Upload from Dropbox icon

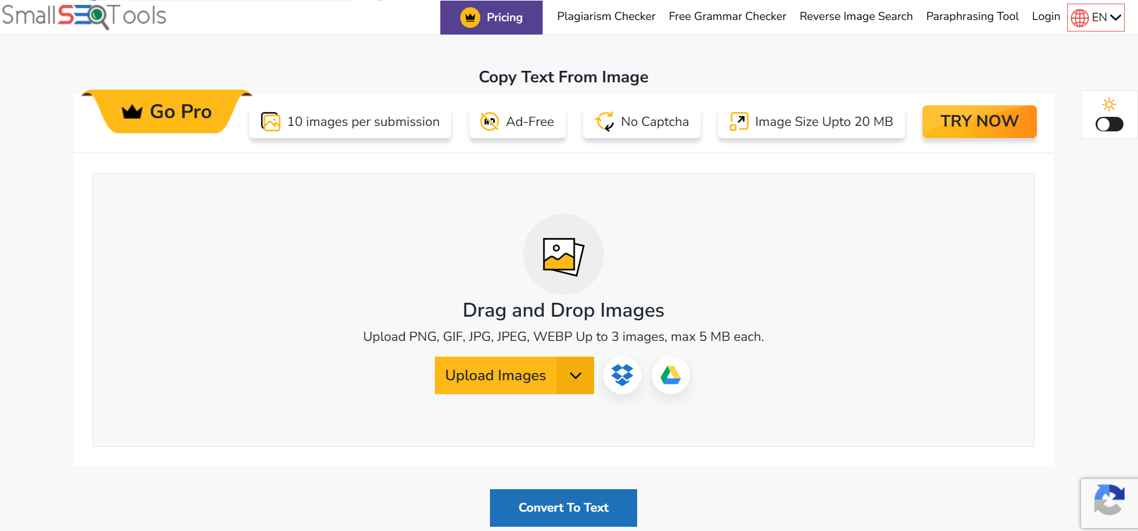point(622,375)
